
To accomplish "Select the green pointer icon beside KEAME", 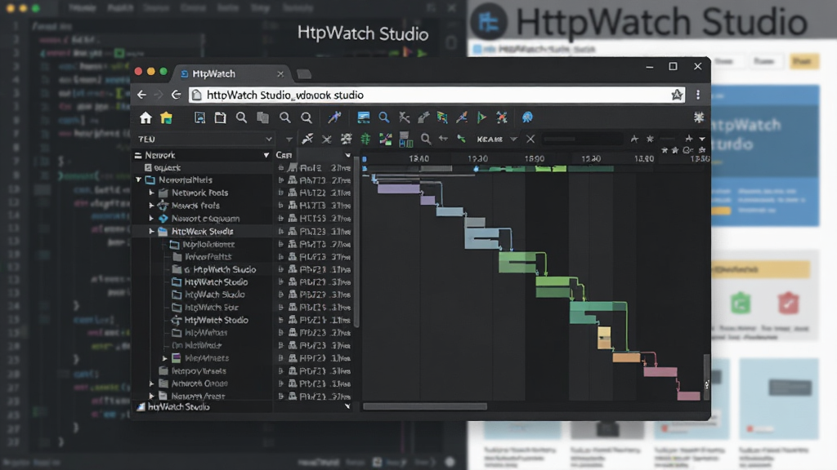I will click(462, 139).
